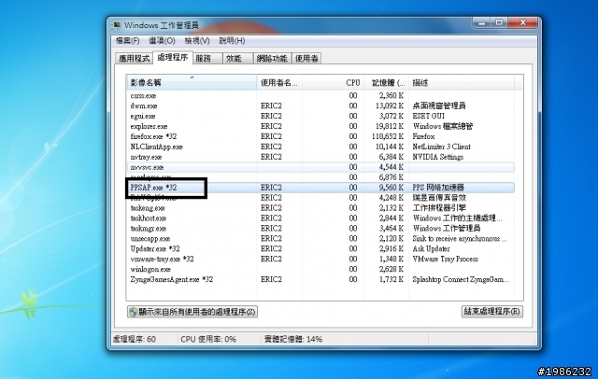Click CPU 使用率: 0% status entry
The width and height of the screenshot is (598, 379).
pos(208,339)
